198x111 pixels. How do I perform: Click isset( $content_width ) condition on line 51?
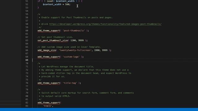click(62, 1)
